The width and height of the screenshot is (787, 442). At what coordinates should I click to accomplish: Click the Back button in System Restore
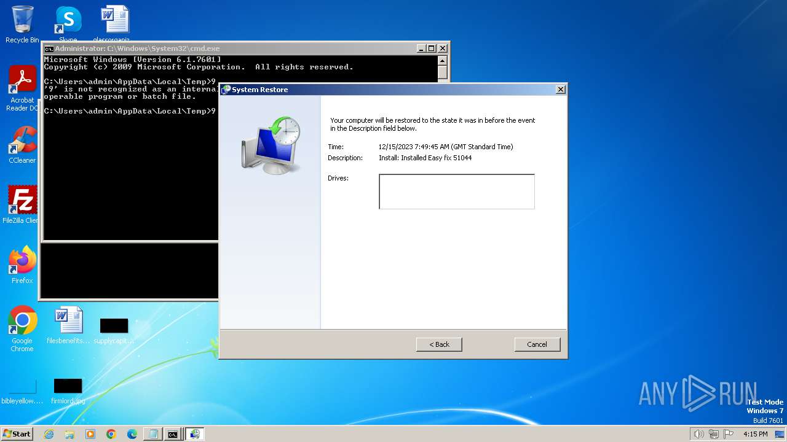pyautogui.click(x=439, y=344)
